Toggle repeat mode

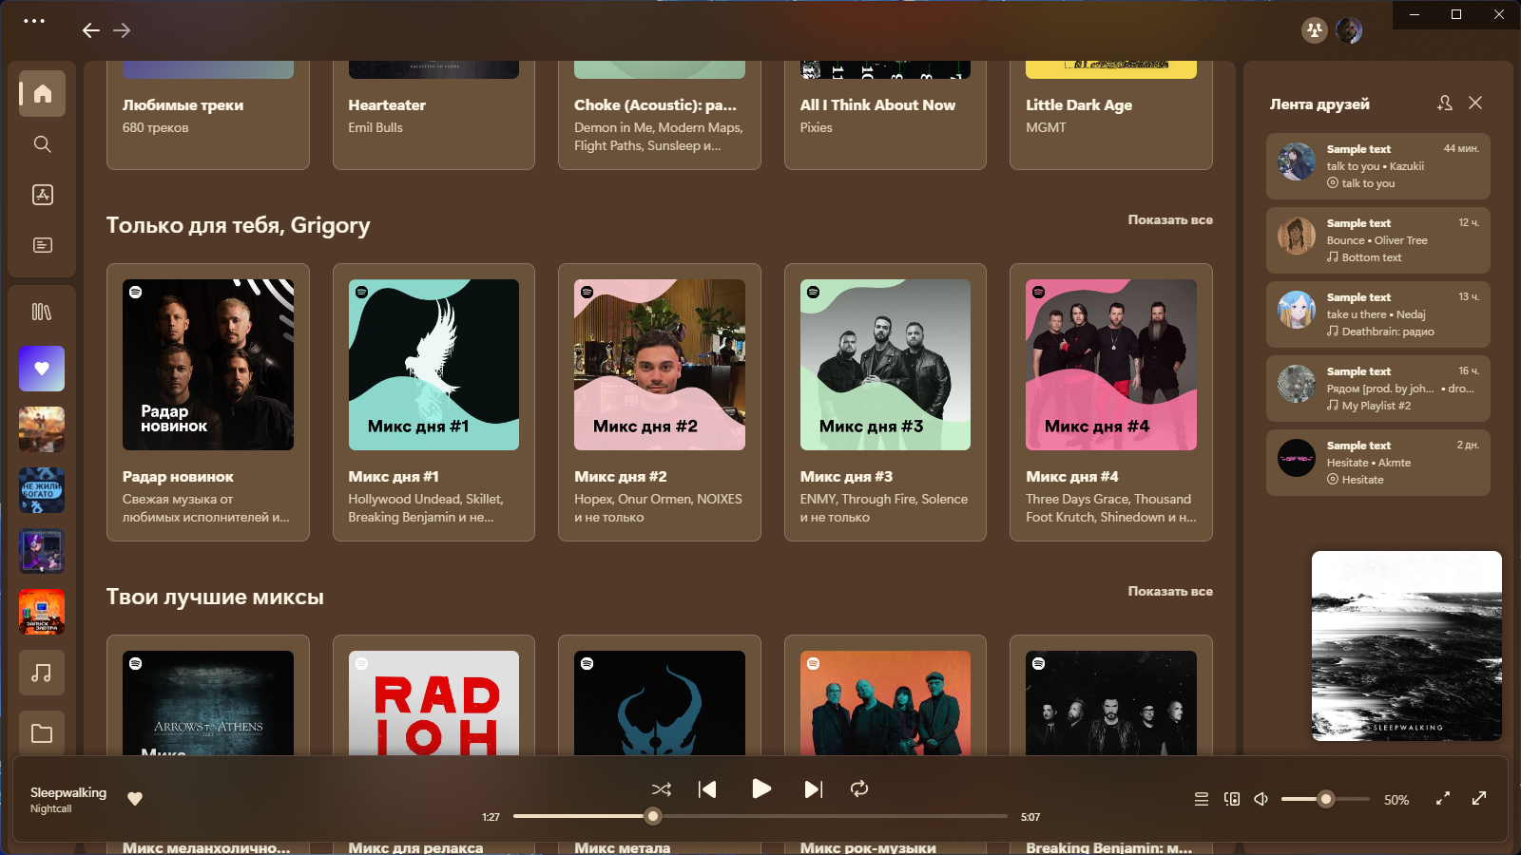coord(859,788)
